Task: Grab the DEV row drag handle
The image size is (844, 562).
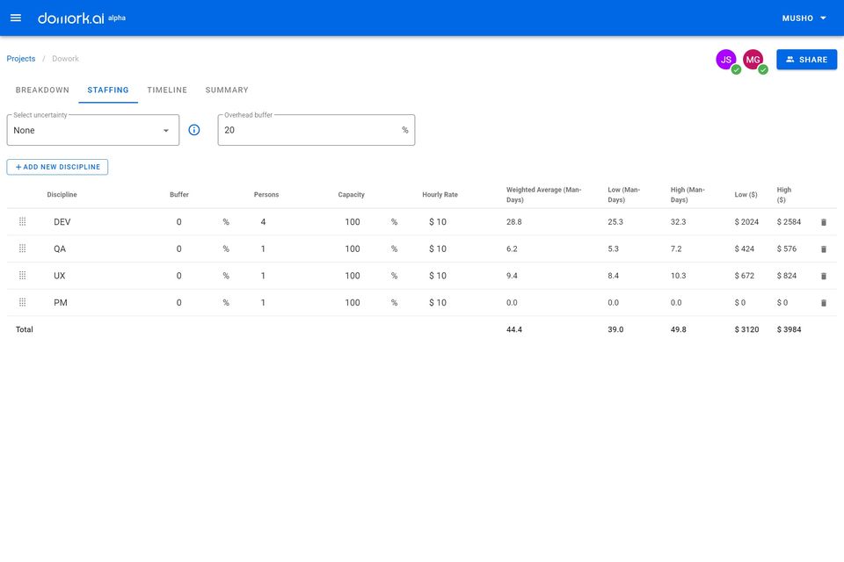Action: pyautogui.click(x=23, y=222)
